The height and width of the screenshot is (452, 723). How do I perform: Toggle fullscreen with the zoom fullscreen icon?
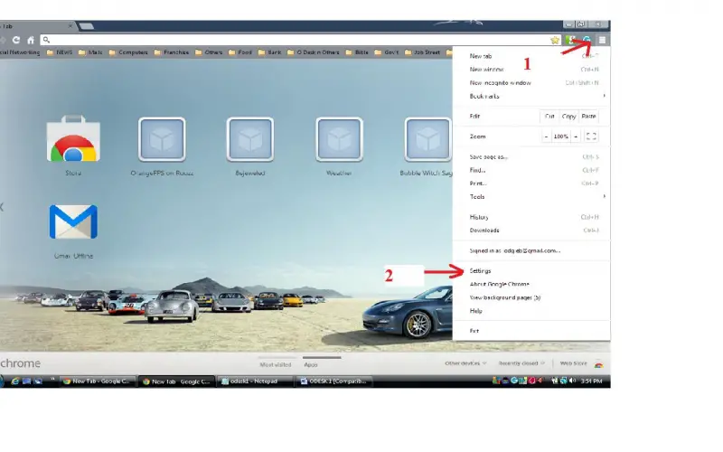(x=591, y=137)
